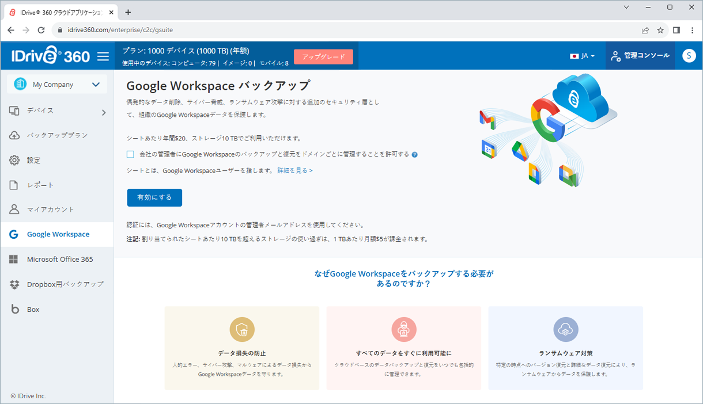Select the Box menu item label
This screenshot has height=404, width=703.
tap(33, 310)
